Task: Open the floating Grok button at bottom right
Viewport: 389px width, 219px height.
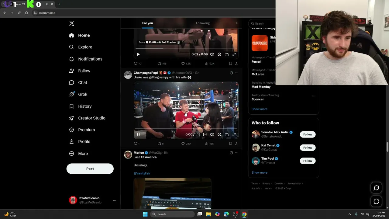Action: coord(376,188)
